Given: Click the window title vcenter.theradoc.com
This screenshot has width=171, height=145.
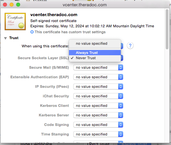Looking at the screenshot, I should [x=85, y=5].
